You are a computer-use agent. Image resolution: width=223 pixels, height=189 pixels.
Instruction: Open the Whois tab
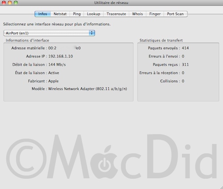pyautogui.click(x=137, y=14)
